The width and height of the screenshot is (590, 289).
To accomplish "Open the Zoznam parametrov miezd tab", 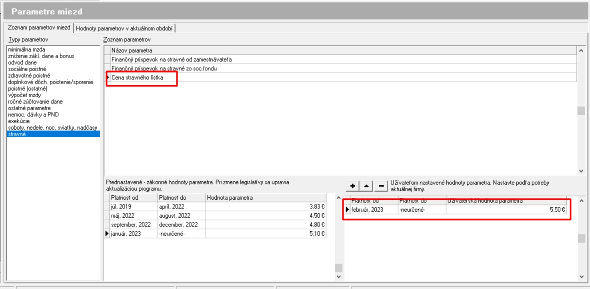I will [39, 28].
